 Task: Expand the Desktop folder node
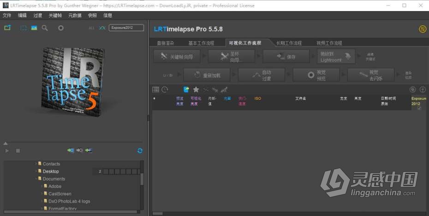[36, 171]
